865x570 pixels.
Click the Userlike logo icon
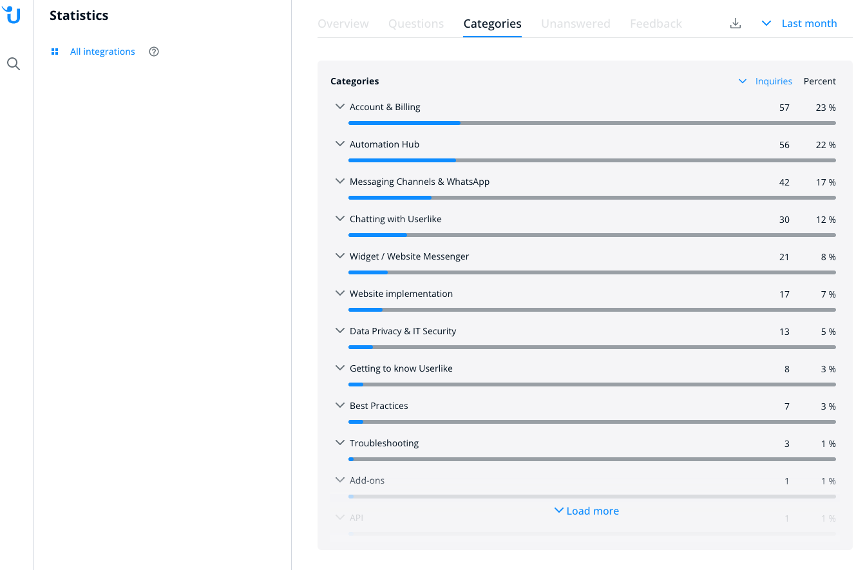tap(12, 14)
